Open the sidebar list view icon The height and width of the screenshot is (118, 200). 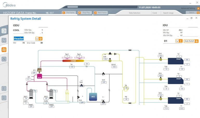4,88
